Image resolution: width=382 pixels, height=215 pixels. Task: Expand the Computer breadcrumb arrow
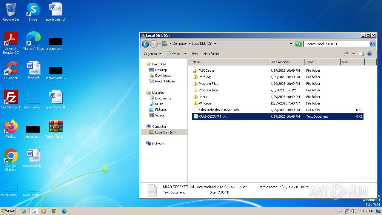tap(189, 44)
